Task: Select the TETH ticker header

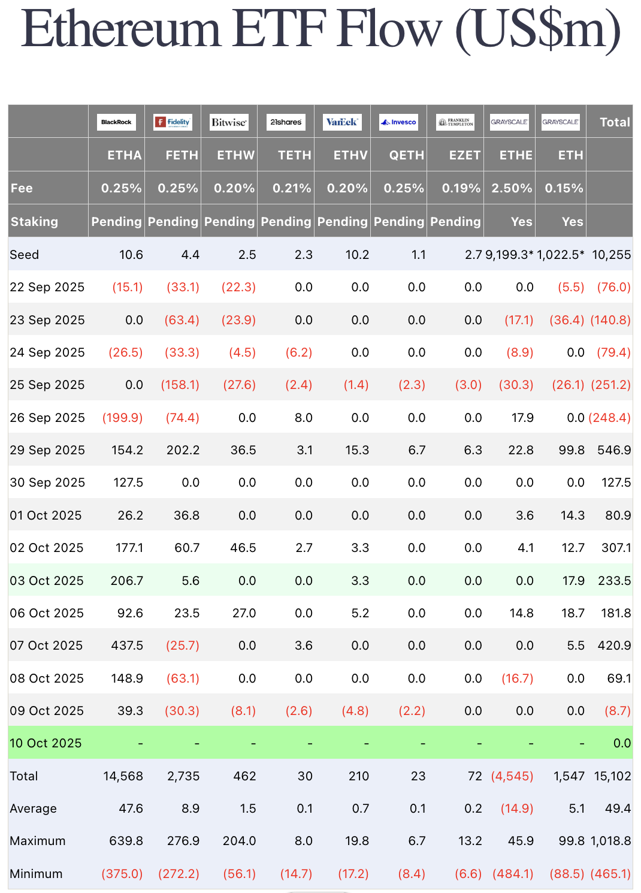Action: 295,155
